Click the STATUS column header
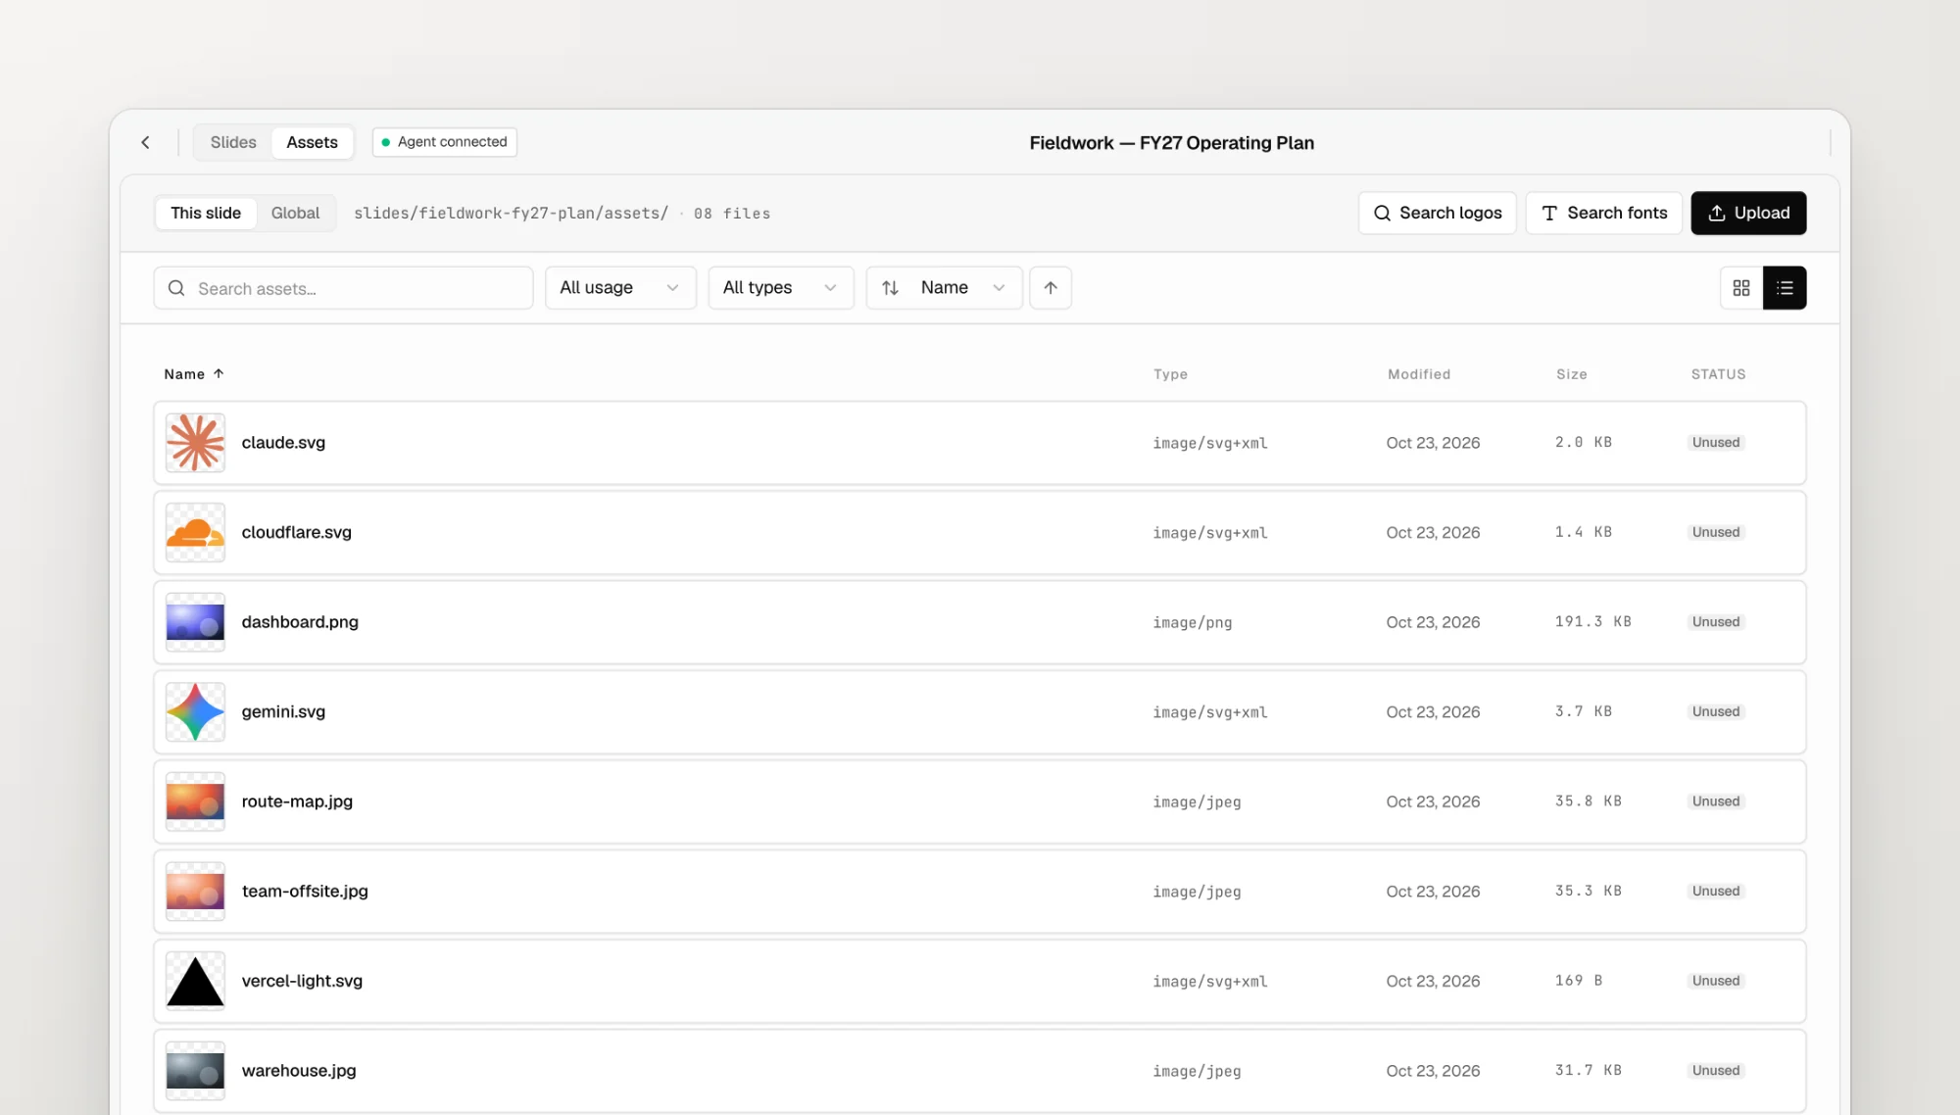This screenshot has height=1115, width=1960. tap(1718, 374)
